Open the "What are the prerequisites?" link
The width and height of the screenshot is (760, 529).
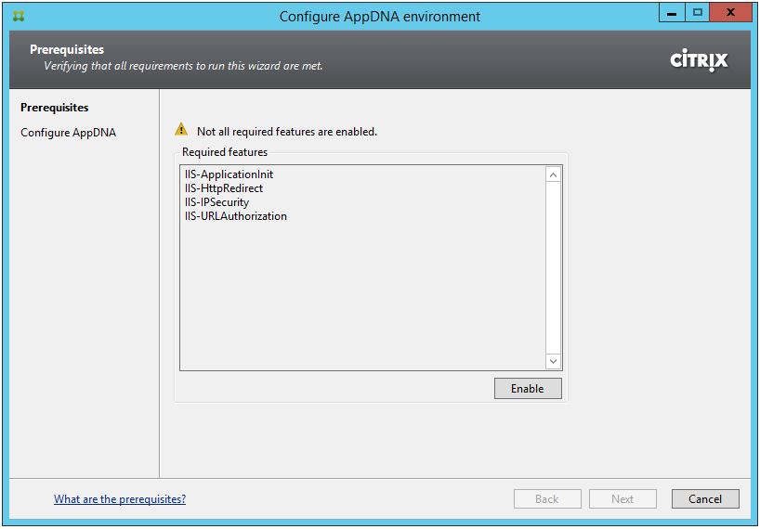point(120,499)
